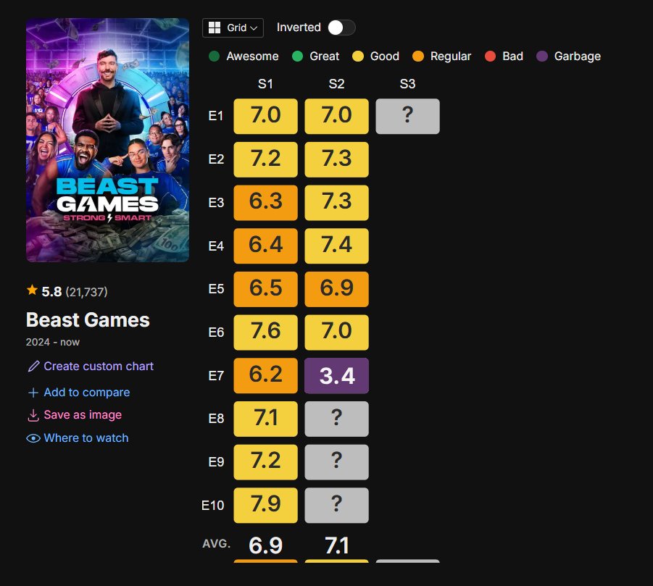Click the grid layout icon
The width and height of the screenshot is (653, 586).
point(215,28)
